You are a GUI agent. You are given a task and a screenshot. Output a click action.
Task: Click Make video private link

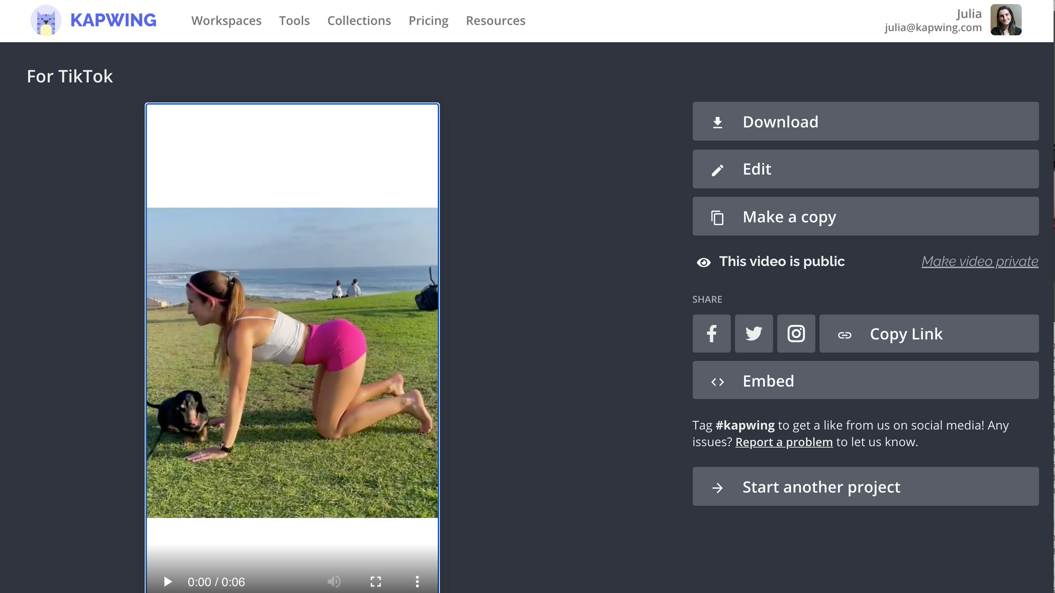coord(980,261)
